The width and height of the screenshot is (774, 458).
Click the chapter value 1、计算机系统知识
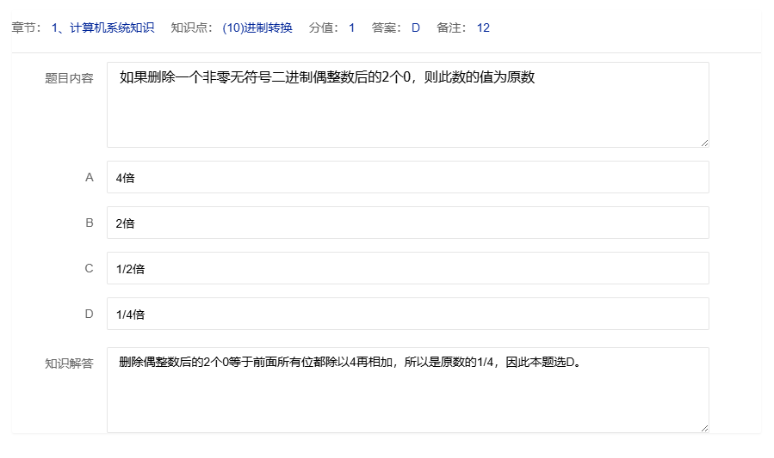(102, 27)
